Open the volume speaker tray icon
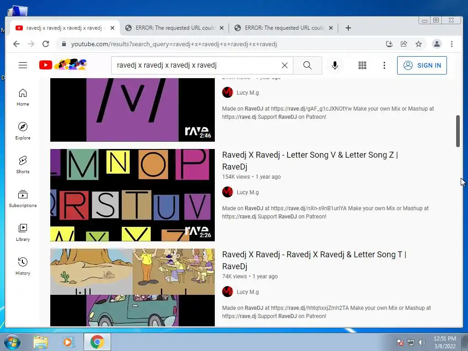Viewport: 468px width, 351px height. [x=422, y=342]
